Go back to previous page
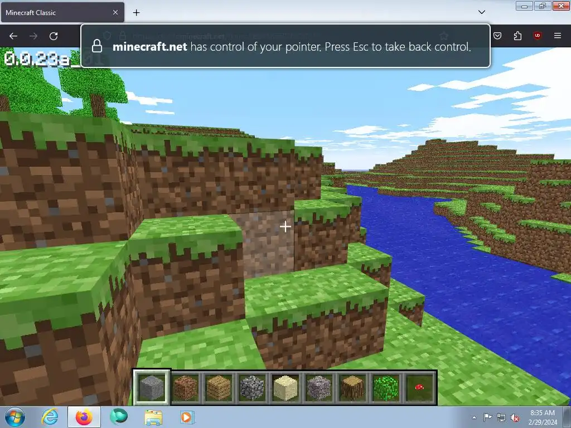Viewport: 571px width, 428px height. coord(13,36)
